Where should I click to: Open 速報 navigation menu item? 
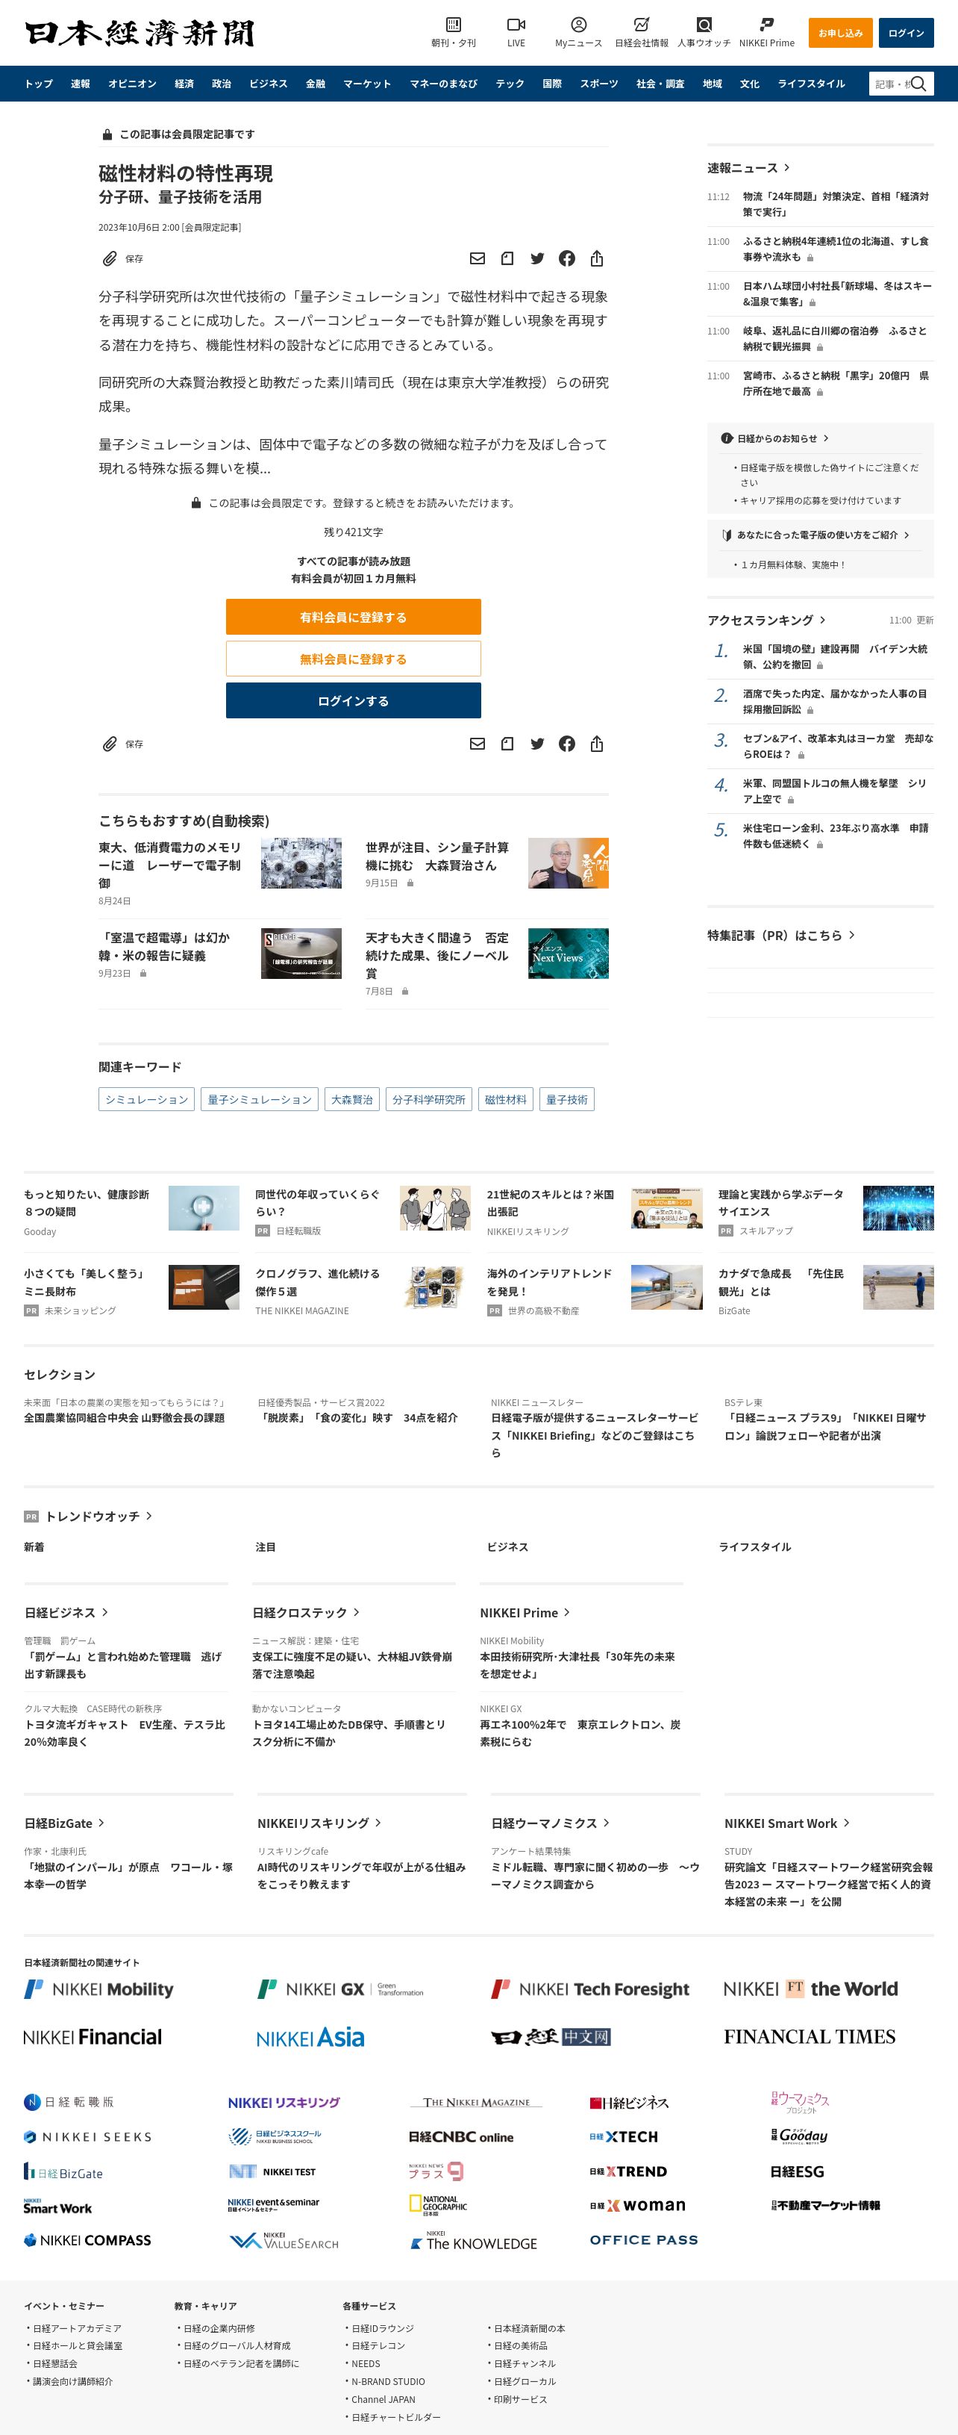(x=81, y=83)
